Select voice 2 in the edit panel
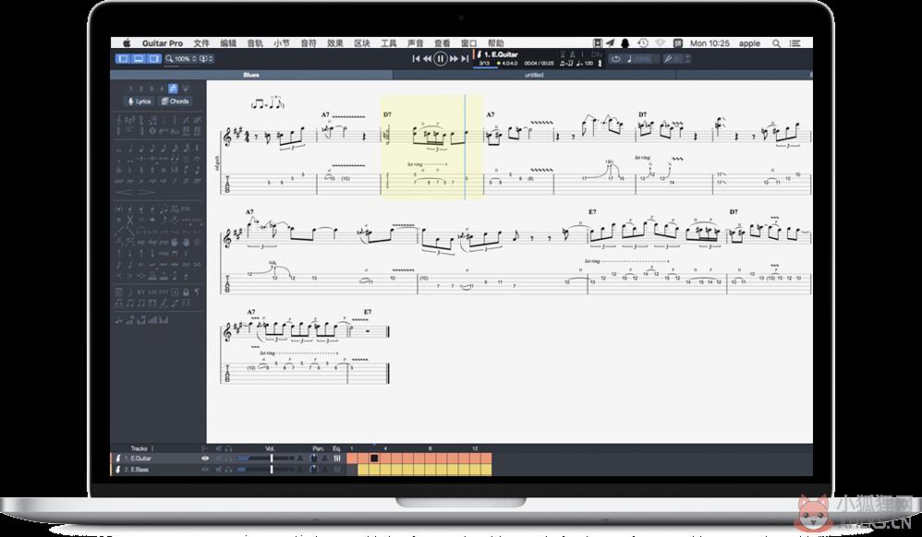 click(141, 89)
